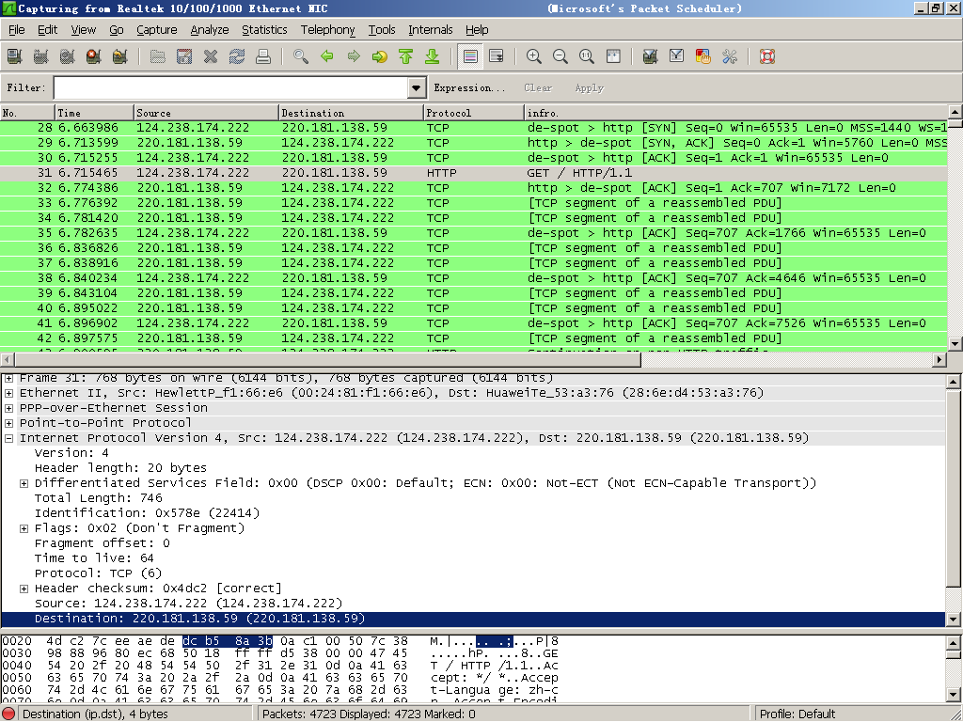Sort by the Source column header
This screenshot has width=963, height=722.
tap(206, 113)
